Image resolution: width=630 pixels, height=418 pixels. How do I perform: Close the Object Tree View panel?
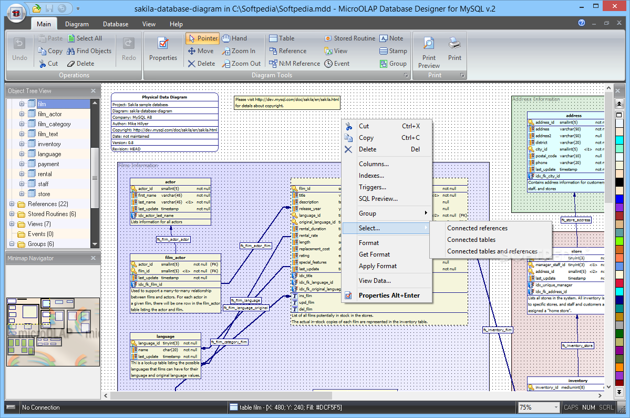[94, 91]
